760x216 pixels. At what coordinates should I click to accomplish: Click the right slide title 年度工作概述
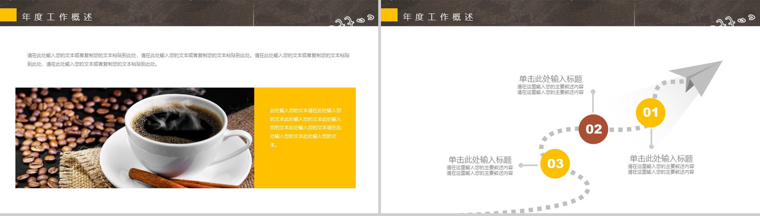click(438, 17)
